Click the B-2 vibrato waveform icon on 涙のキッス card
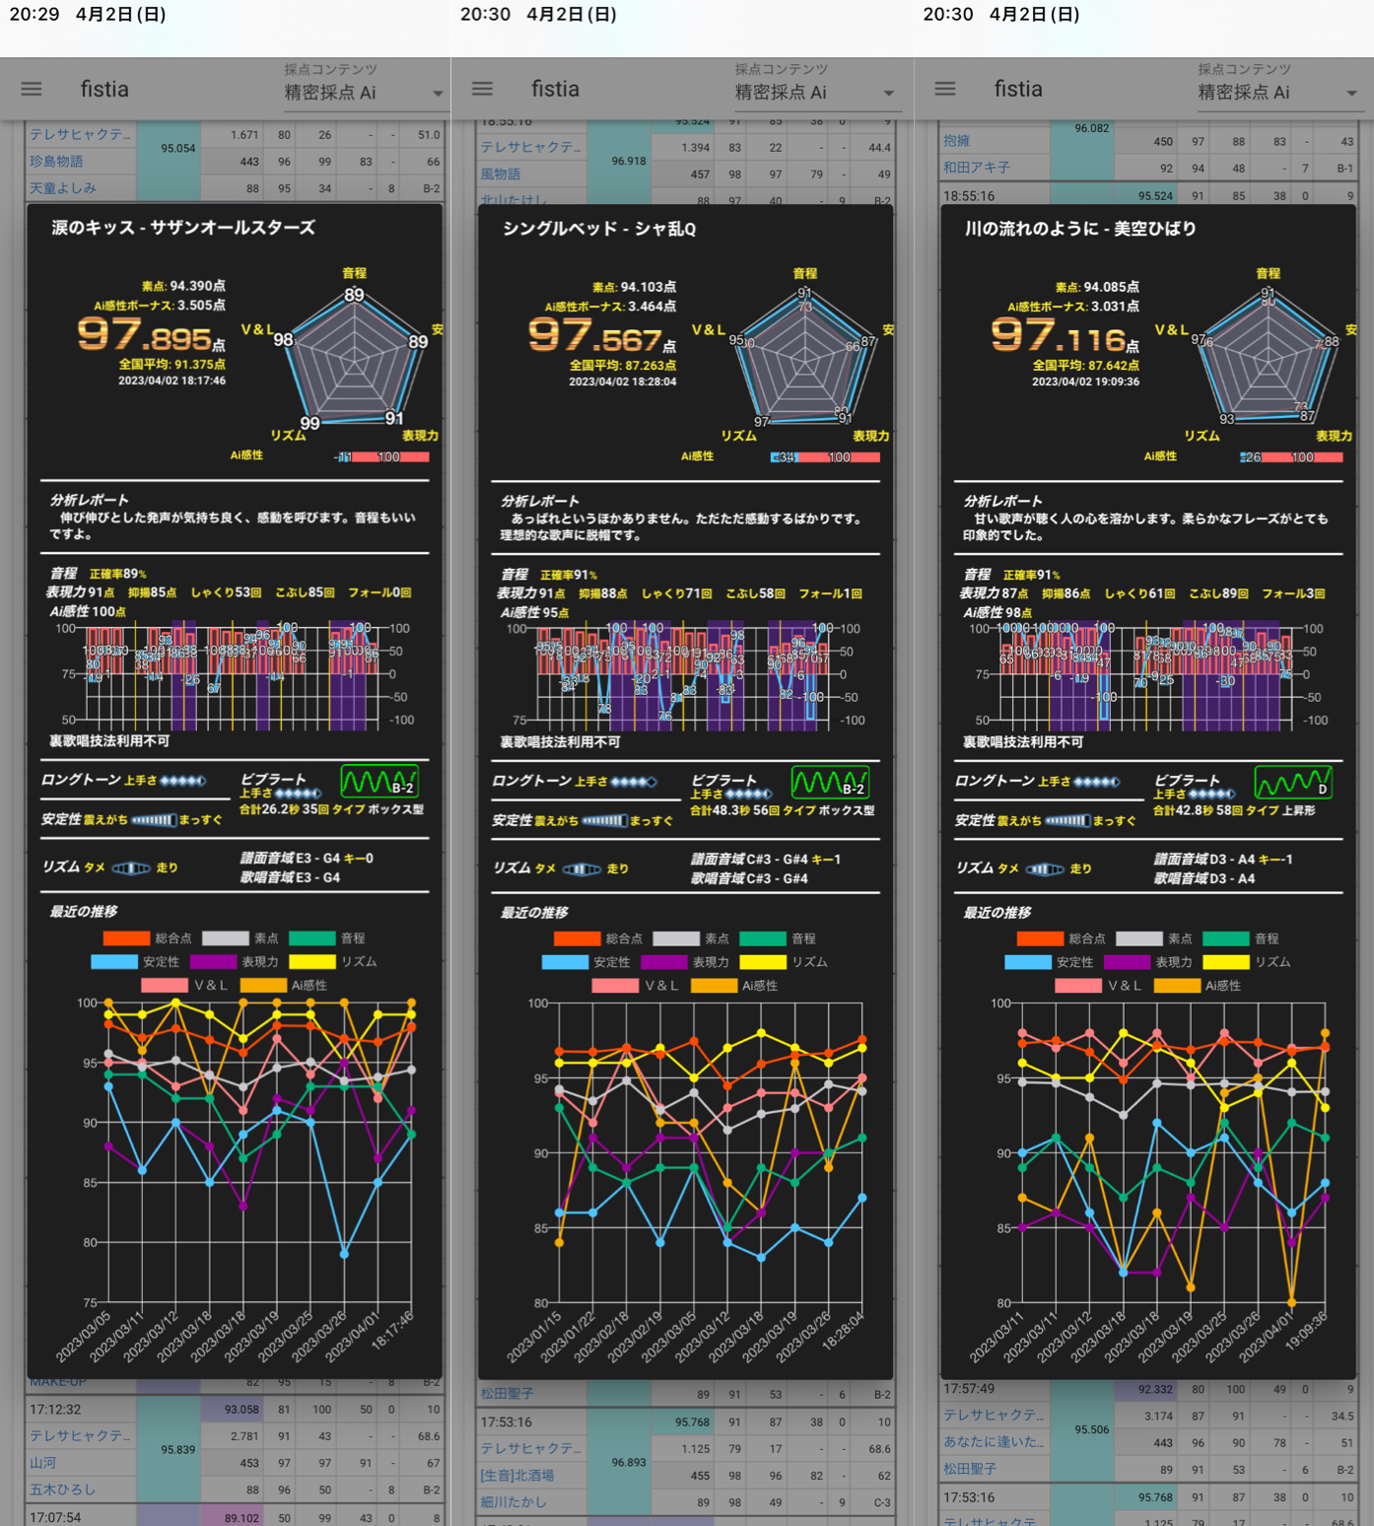The image size is (1374, 1526). (x=379, y=782)
